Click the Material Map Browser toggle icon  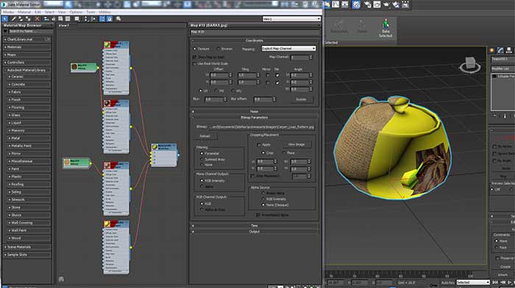[102, 18]
